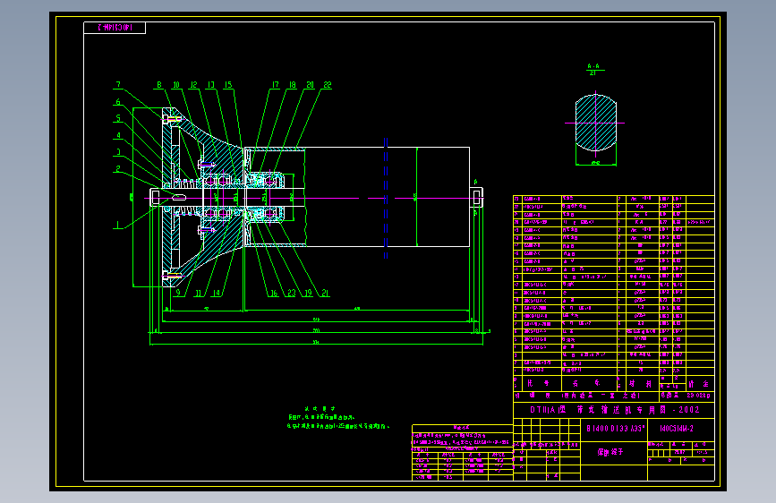Click part callout number 20
This screenshot has width=776, height=503.
coord(310,85)
